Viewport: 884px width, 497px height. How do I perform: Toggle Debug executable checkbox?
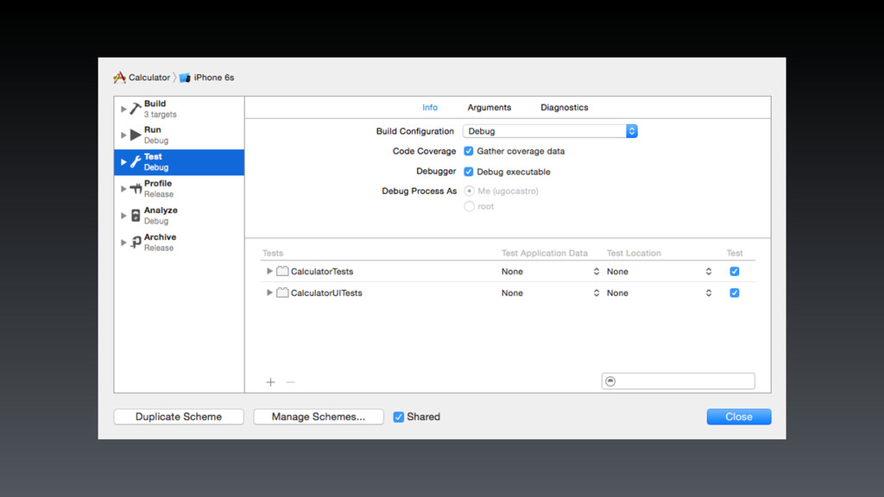point(469,172)
